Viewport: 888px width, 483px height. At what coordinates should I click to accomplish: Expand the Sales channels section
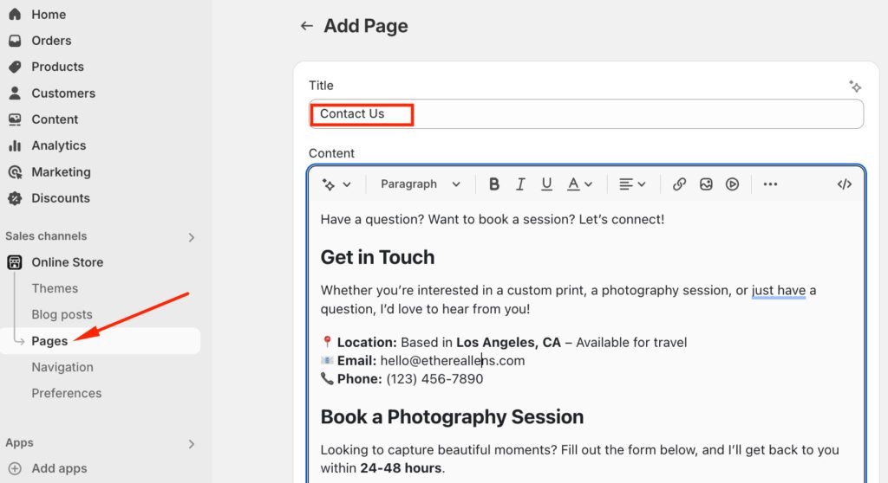click(x=192, y=237)
